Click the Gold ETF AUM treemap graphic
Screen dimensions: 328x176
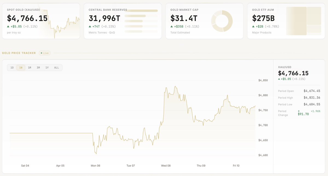[304, 21]
